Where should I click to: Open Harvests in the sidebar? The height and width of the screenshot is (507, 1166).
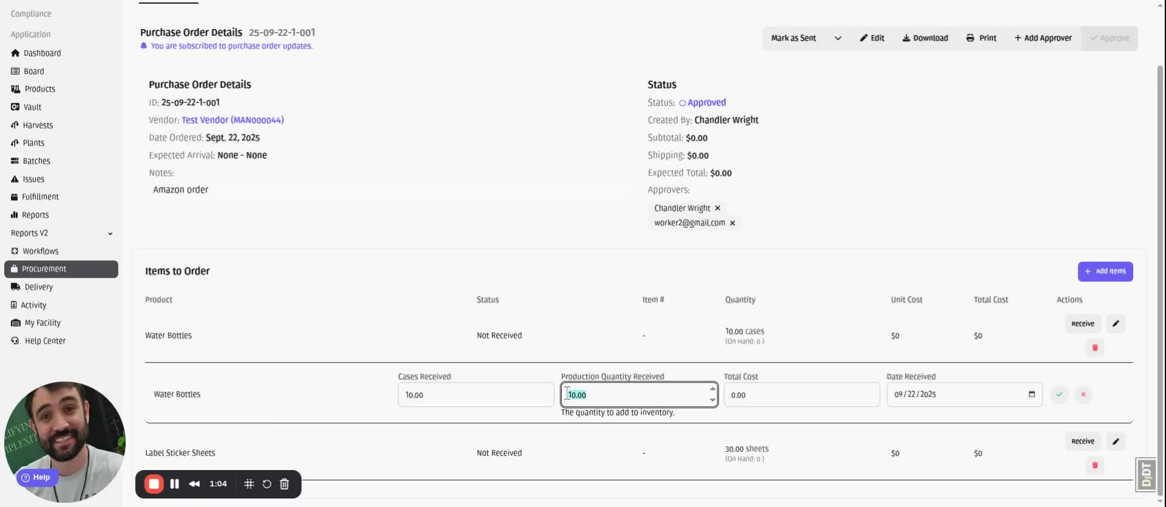[32, 126]
